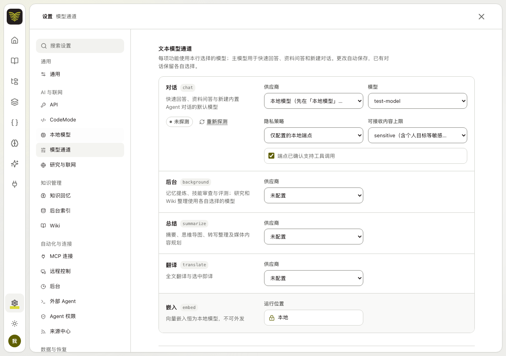Select 来源中心 in settings sidebar

click(x=80, y=331)
